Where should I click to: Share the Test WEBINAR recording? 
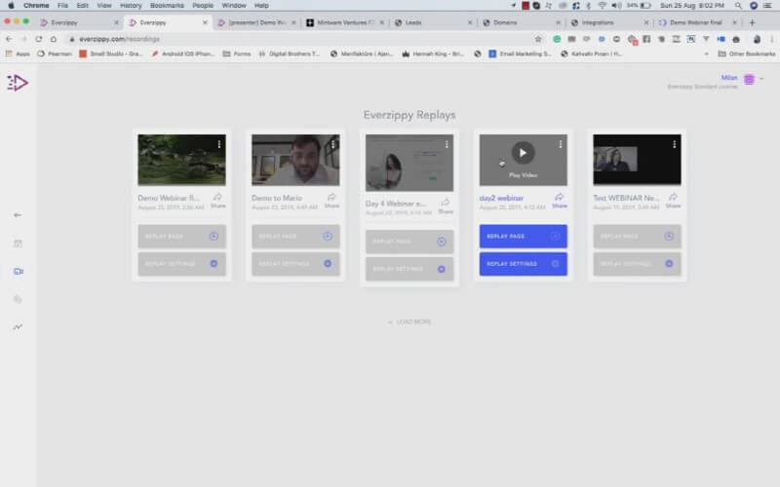coord(673,201)
